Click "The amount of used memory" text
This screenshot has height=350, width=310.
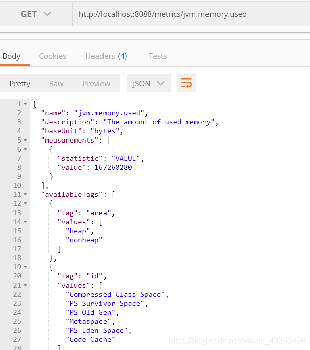click(159, 122)
